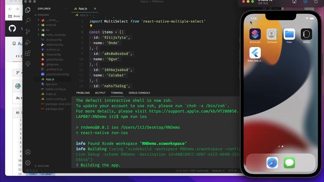Click the simulator Home toolbar button

coord(294,2)
